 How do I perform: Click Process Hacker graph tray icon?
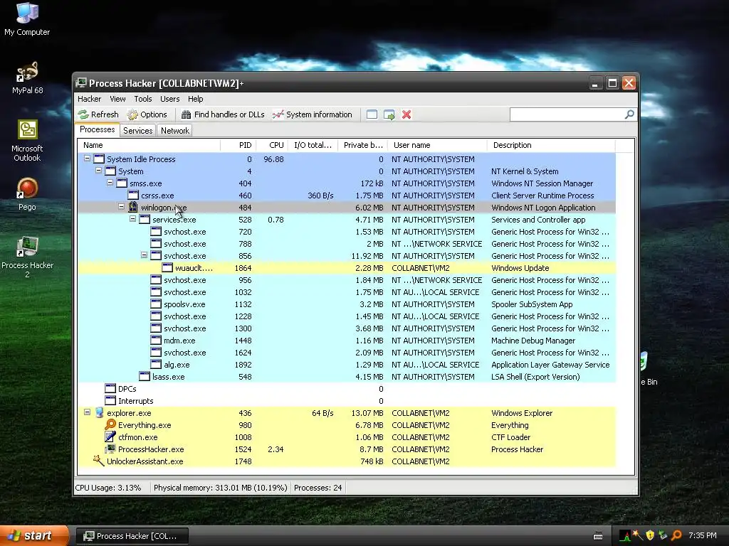click(x=625, y=536)
